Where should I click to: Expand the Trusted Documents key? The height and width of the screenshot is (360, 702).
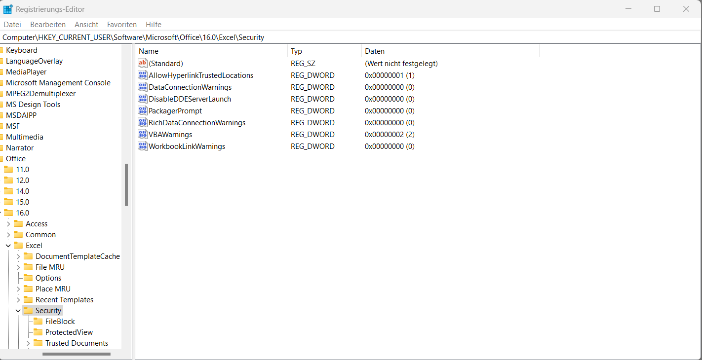point(29,343)
